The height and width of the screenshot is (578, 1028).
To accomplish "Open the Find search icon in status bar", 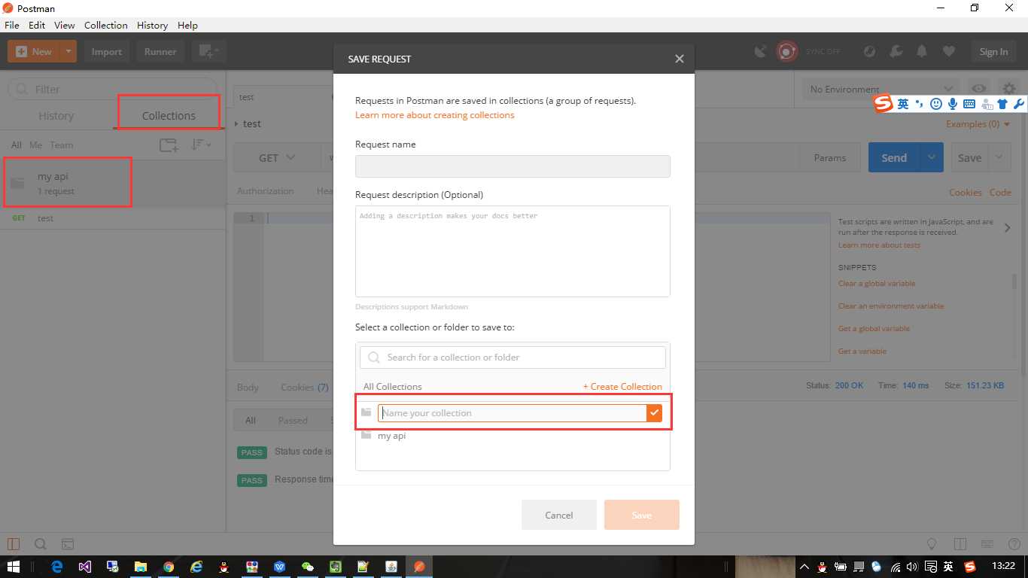I will 41,544.
